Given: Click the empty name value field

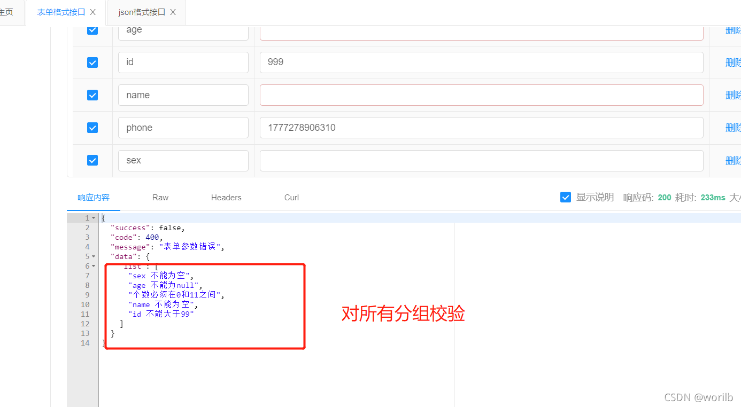Looking at the screenshot, I should click(482, 95).
